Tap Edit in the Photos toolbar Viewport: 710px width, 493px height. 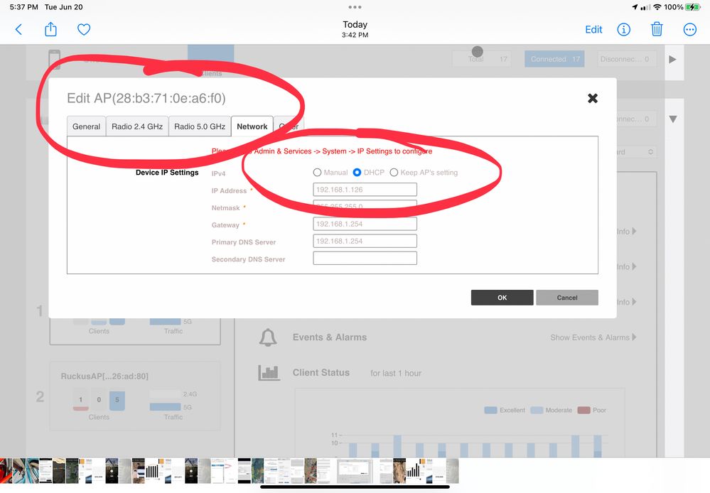click(593, 29)
